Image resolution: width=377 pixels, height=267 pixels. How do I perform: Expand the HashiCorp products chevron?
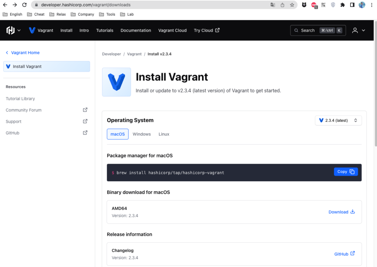point(19,30)
